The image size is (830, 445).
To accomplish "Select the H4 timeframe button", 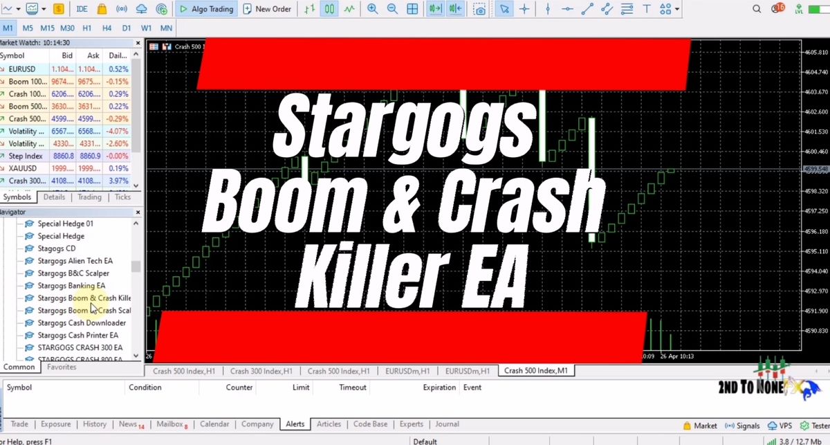I will [107, 28].
